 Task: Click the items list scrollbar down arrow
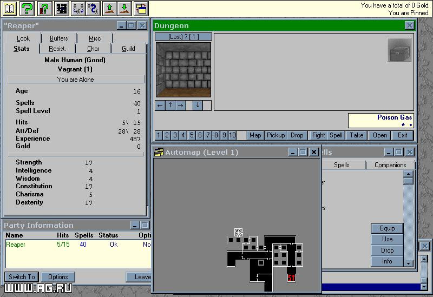[x=408, y=264]
